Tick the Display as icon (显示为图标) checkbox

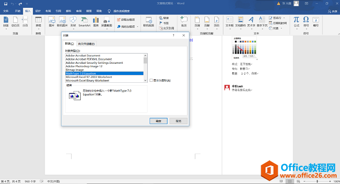point(151,80)
